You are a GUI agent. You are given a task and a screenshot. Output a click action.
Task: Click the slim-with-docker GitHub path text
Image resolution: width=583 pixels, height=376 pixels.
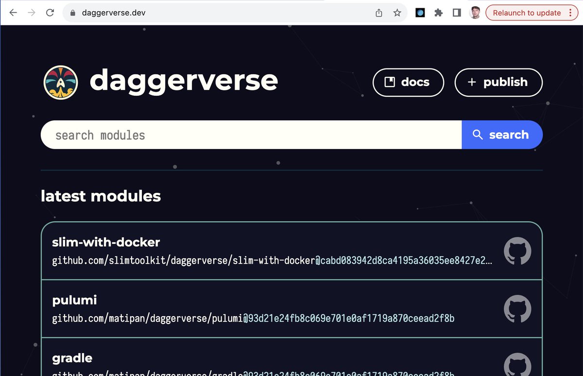[x=272, y=260]
